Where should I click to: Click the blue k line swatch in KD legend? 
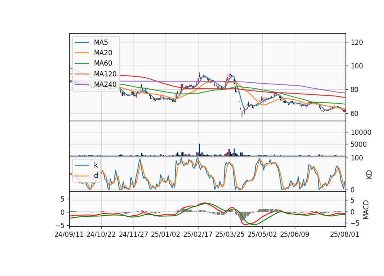click(x=82, y=165)
